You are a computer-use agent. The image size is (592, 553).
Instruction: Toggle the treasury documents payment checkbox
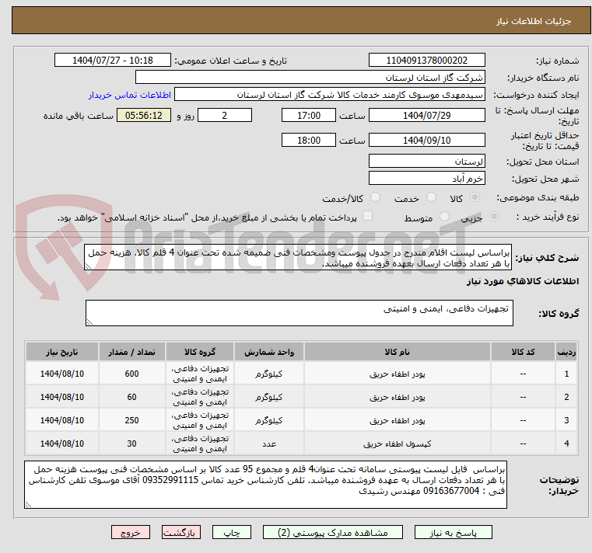pos(368,217)
